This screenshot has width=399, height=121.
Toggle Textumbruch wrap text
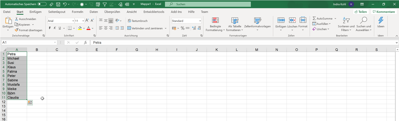pyautogui.click(x=137, y=21)
